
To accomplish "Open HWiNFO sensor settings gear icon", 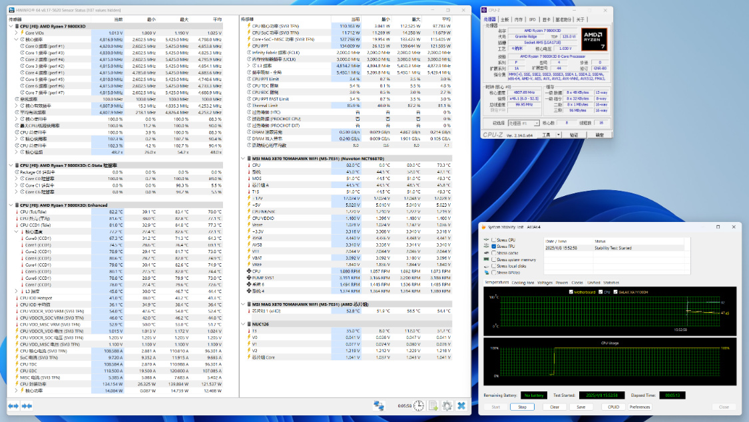I will tap(447, 405).
